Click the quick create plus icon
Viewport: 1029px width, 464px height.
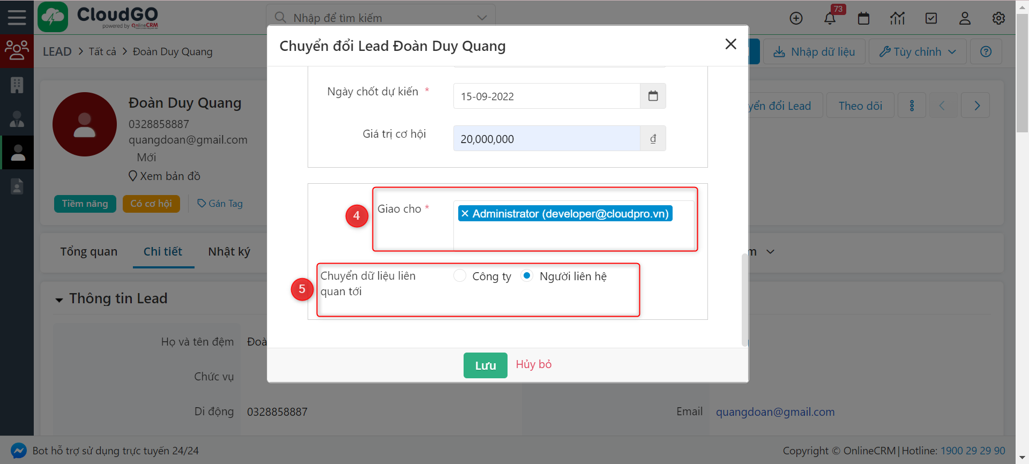pyautogui.click(x=796, y=19)
